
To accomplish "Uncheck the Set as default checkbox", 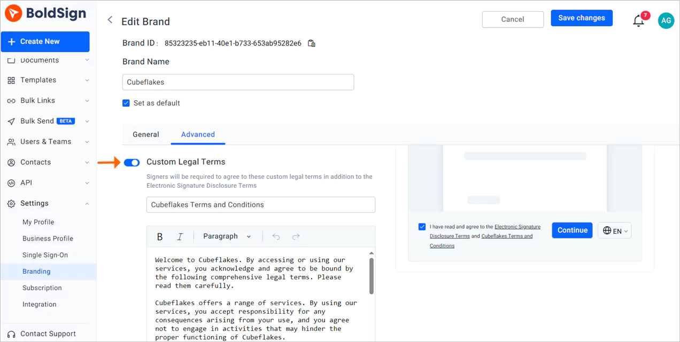I will 126,103.
